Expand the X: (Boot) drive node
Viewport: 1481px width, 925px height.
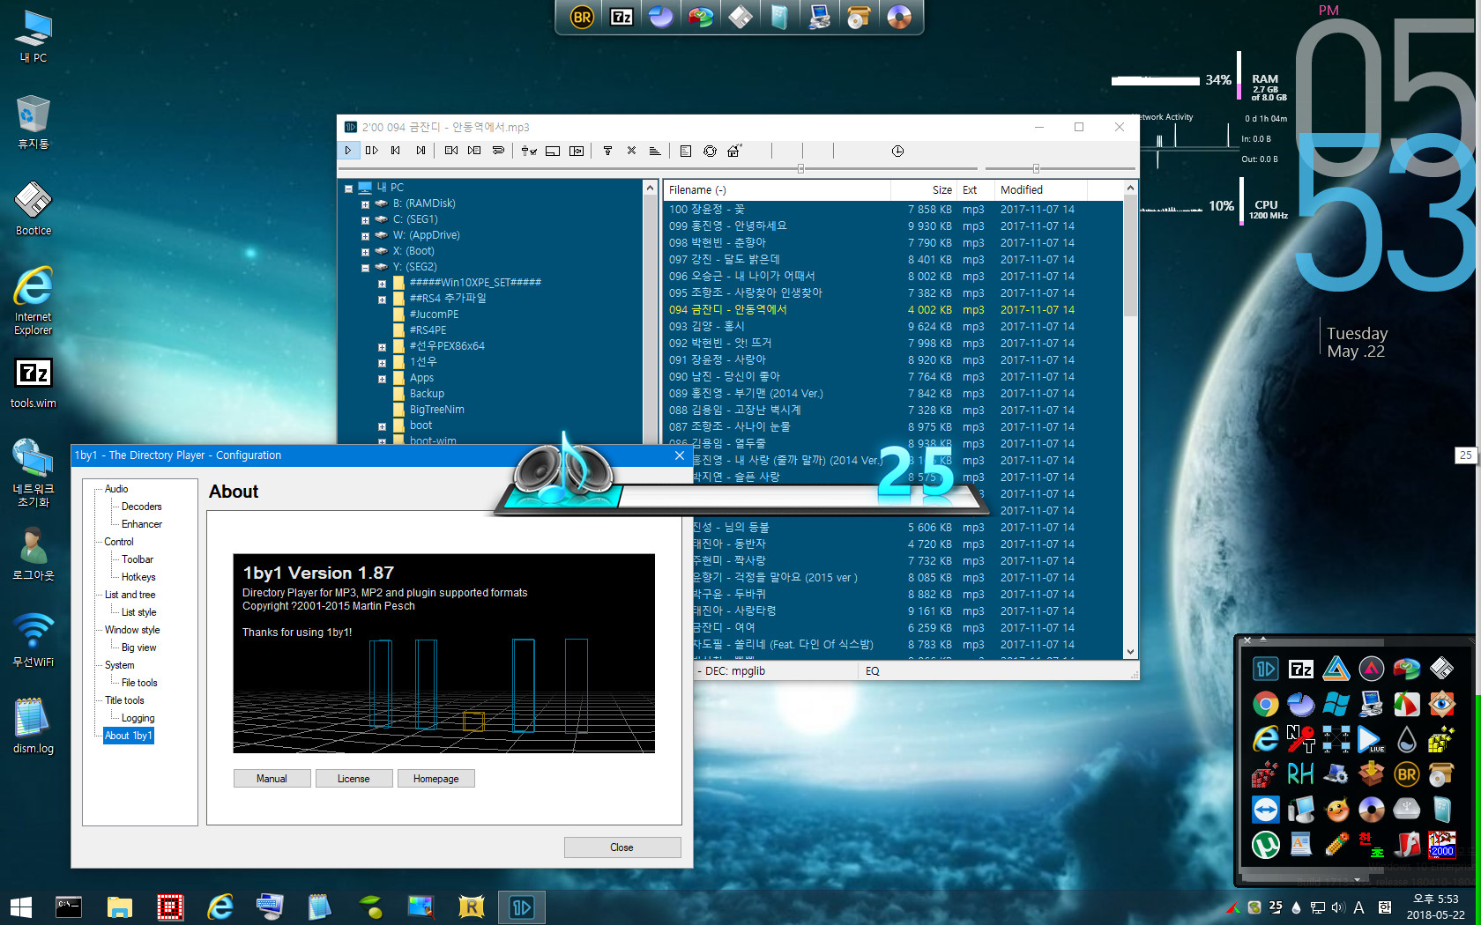(x=365, y=252)
